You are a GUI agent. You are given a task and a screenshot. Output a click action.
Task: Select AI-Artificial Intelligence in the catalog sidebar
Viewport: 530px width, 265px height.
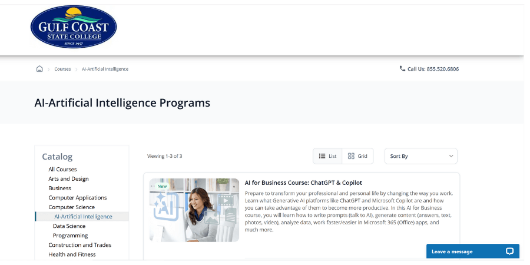coord(83,217)
